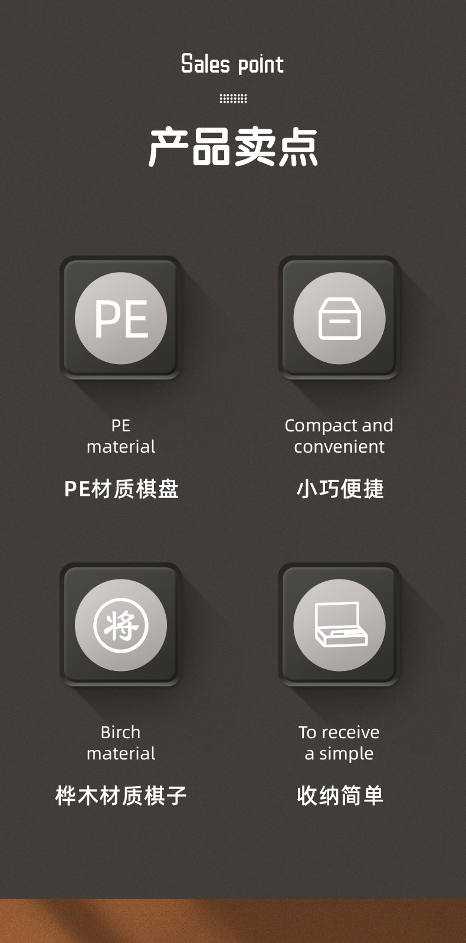Select the chess piece 将 icon

click(120, 625)
